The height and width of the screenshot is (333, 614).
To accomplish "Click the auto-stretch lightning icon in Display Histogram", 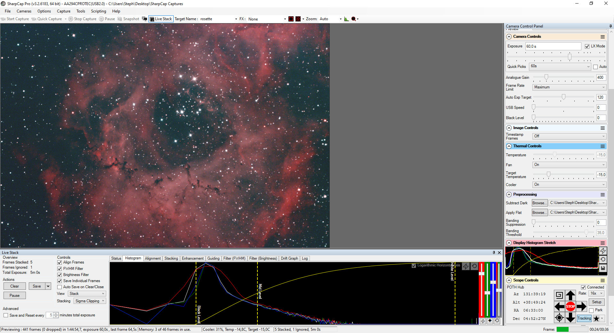I will coord(603,251).
